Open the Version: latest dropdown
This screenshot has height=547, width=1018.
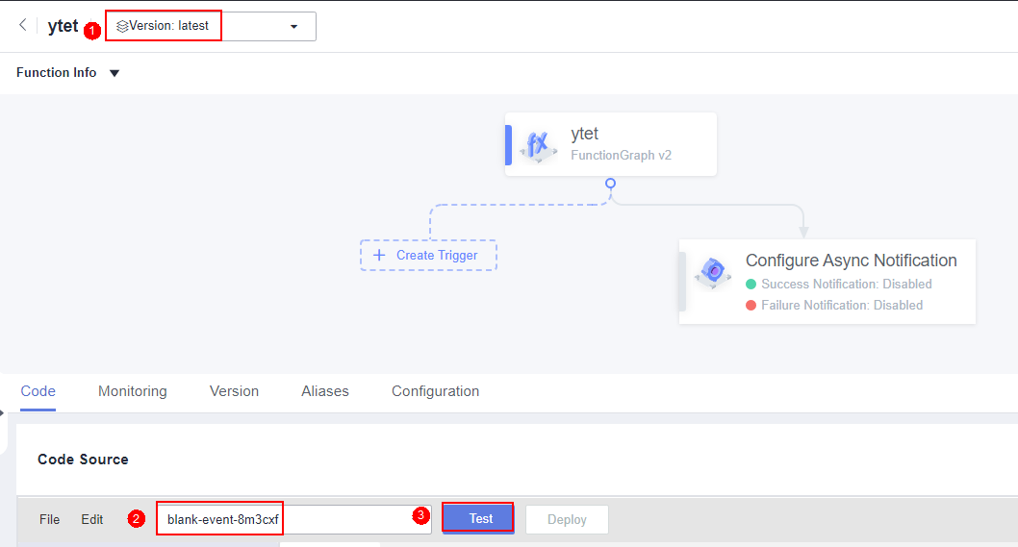coord(211,27)
